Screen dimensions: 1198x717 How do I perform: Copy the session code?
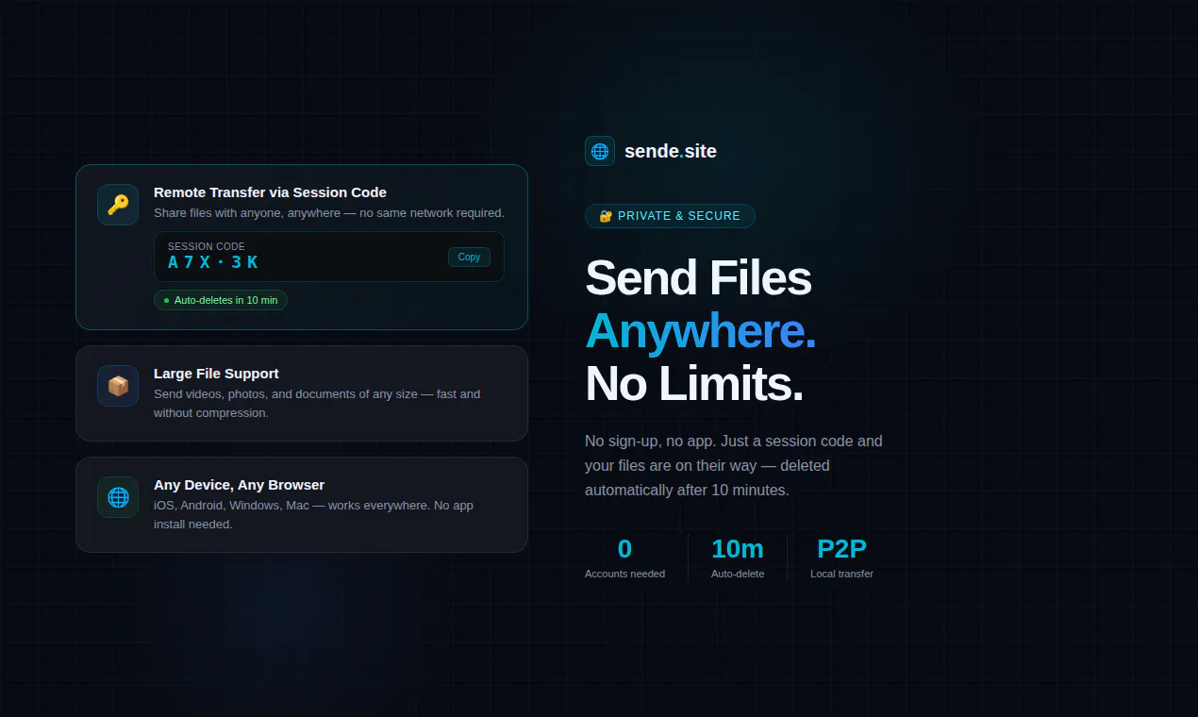[469, 257]
